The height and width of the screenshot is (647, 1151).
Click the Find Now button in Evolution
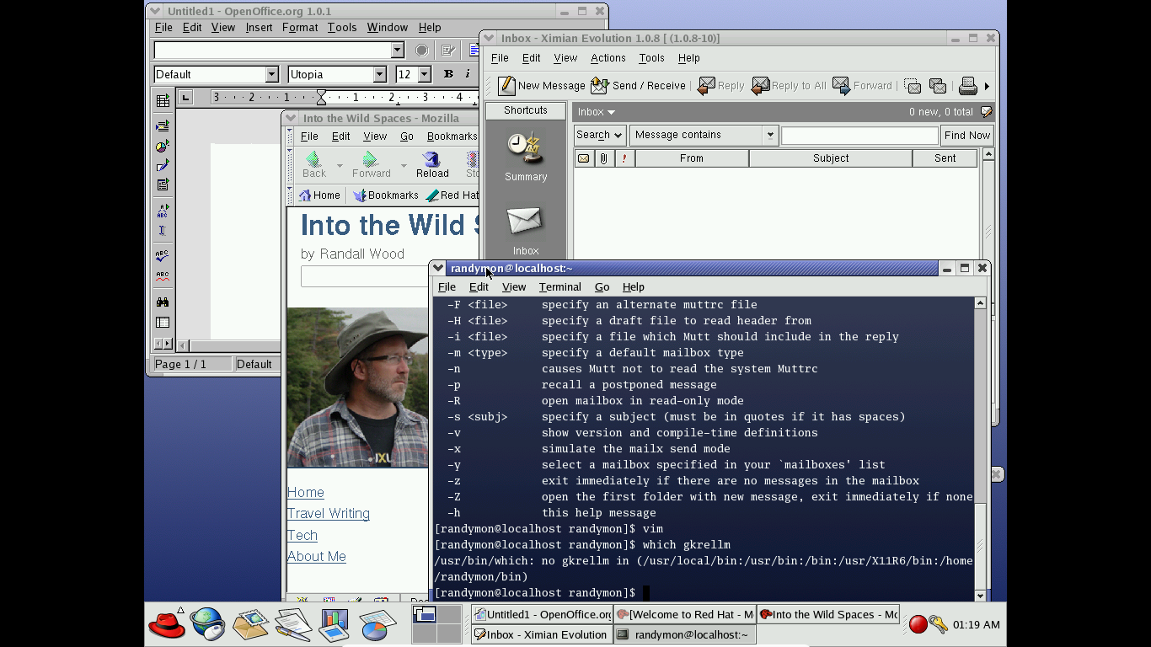966,135
